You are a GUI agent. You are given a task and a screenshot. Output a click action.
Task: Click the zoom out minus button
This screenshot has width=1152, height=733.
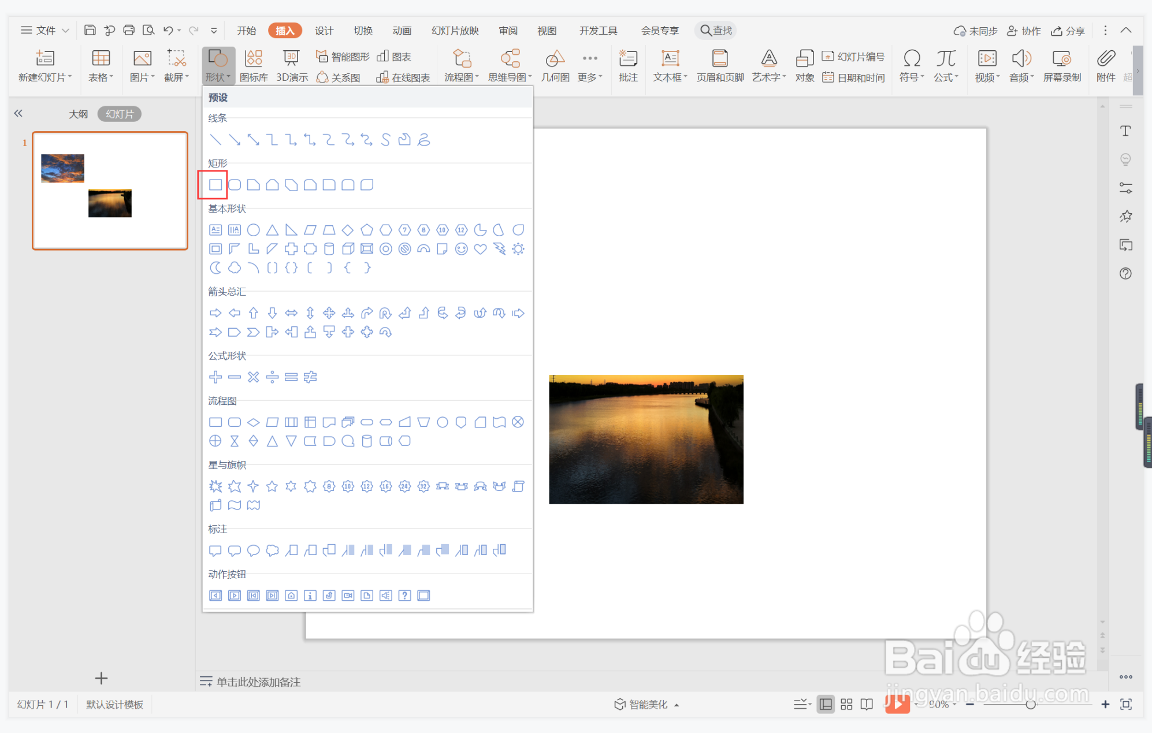pyautogui.click(x=970, y=704)
